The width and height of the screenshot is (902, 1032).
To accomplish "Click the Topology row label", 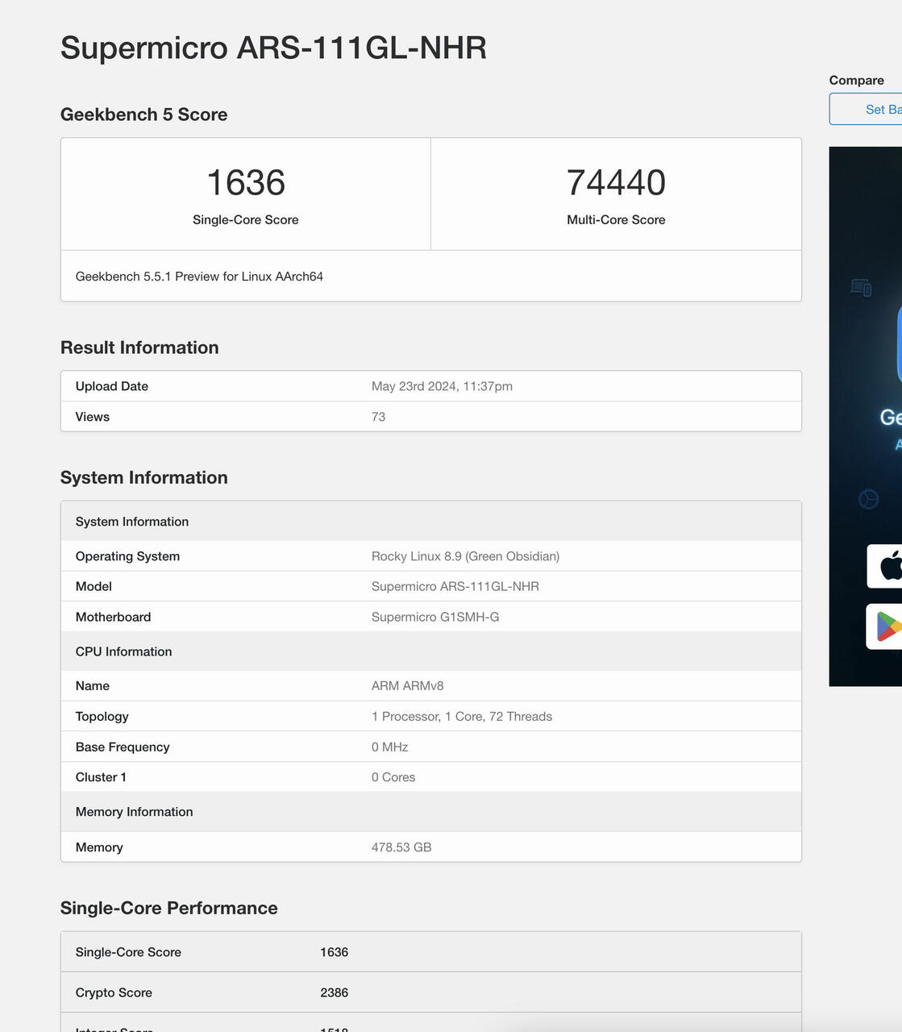I will tap(102, 717).
